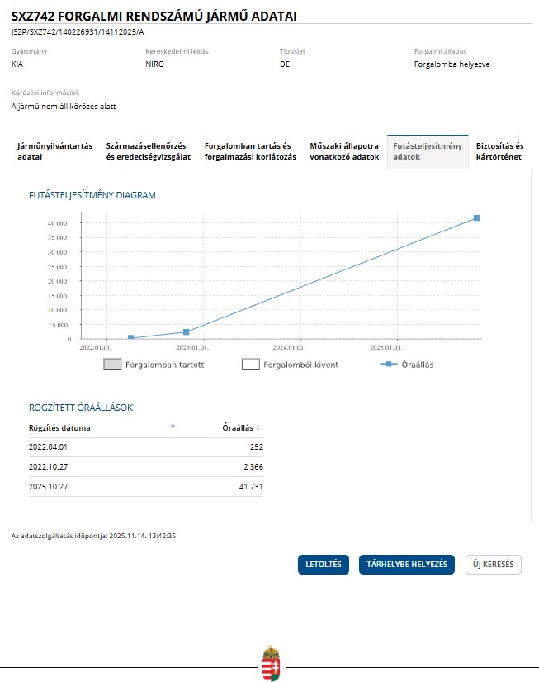
Task: Open Forgalomban tartás és forgalmazási korlátozás tab
Action: (250, 151)
